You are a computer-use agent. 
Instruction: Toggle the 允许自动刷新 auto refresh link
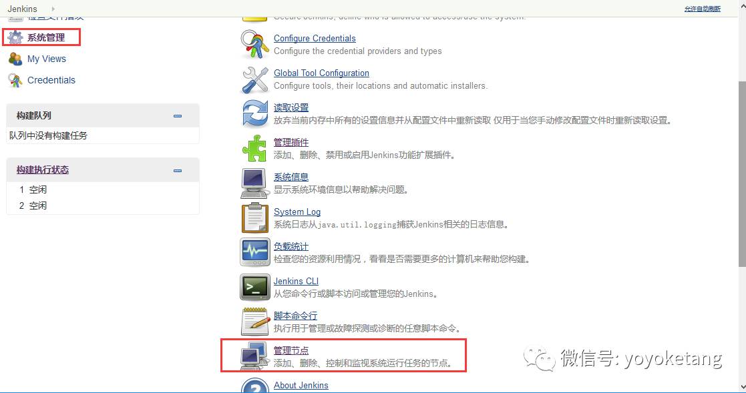click(702, 9)
